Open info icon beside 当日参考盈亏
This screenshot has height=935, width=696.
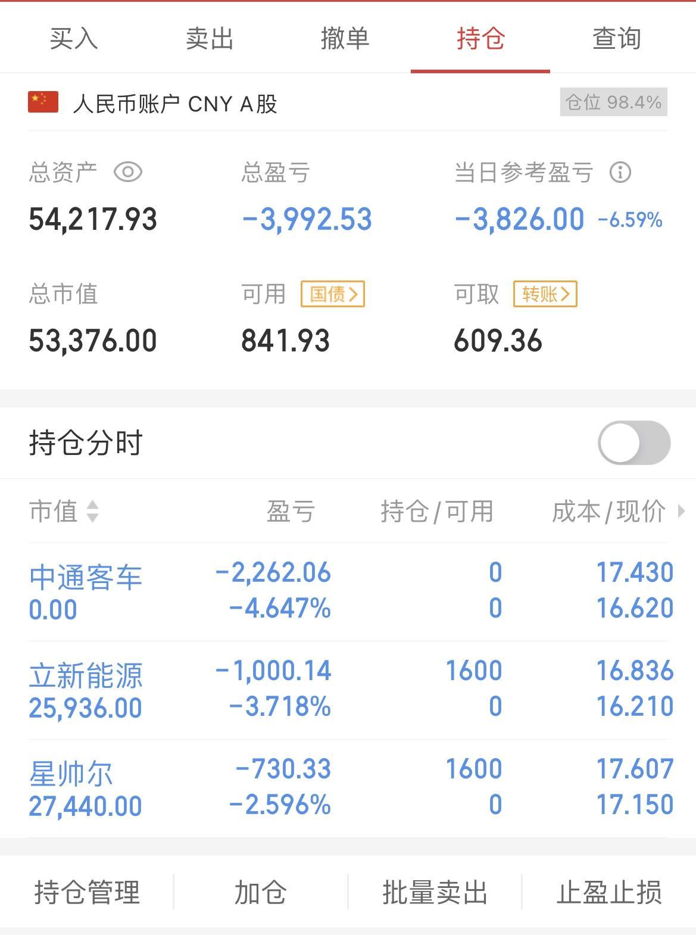(x=620, y=173)
